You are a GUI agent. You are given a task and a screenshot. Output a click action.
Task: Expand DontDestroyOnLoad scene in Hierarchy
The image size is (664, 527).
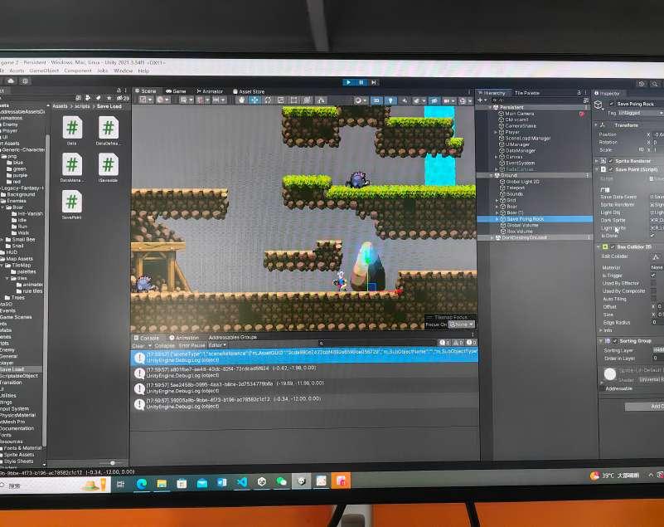pyautogui.click(x=492, y=238)
